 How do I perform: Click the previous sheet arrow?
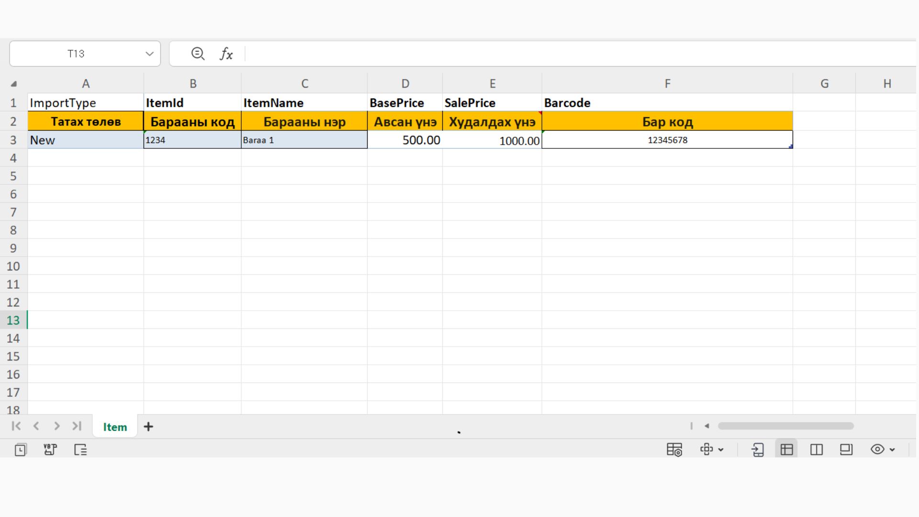coord(36,426)
